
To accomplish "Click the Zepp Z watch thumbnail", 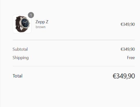I will 22,24.
